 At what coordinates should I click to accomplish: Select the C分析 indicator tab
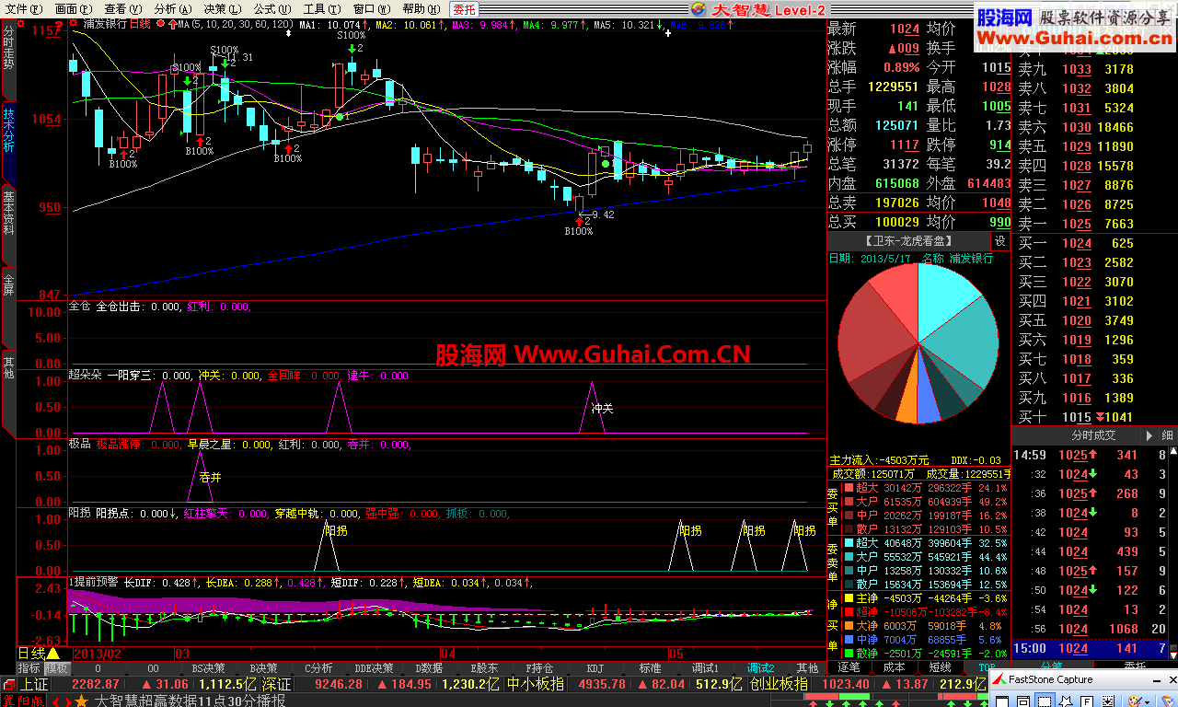click(x=318, y=668)
